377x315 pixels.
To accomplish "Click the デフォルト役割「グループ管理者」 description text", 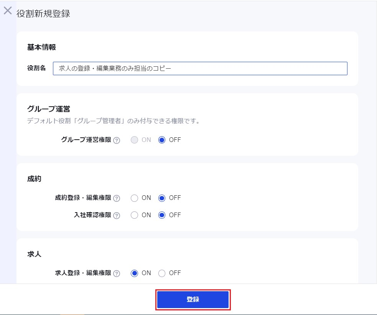I will [x=113, y=121].
